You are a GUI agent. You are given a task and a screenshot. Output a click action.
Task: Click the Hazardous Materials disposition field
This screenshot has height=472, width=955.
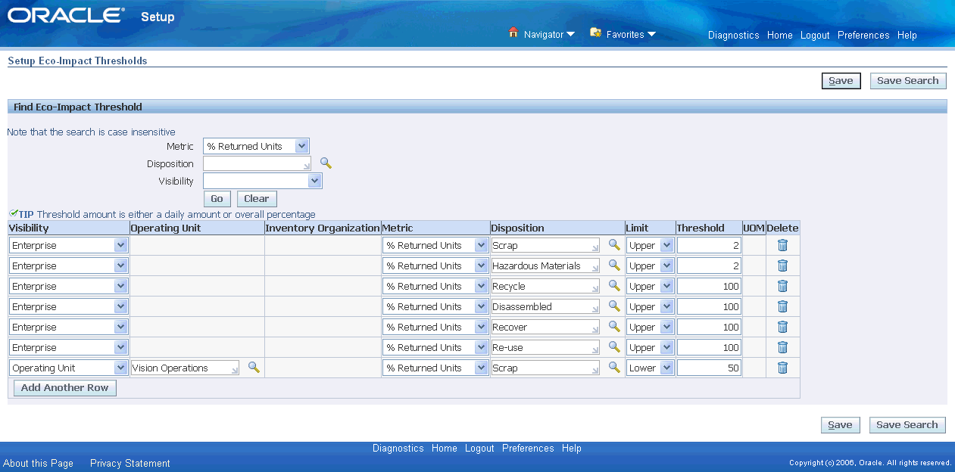[x=545, y=266]
